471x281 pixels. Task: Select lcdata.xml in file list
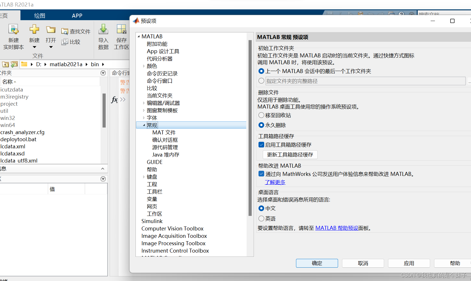(13, 147)
